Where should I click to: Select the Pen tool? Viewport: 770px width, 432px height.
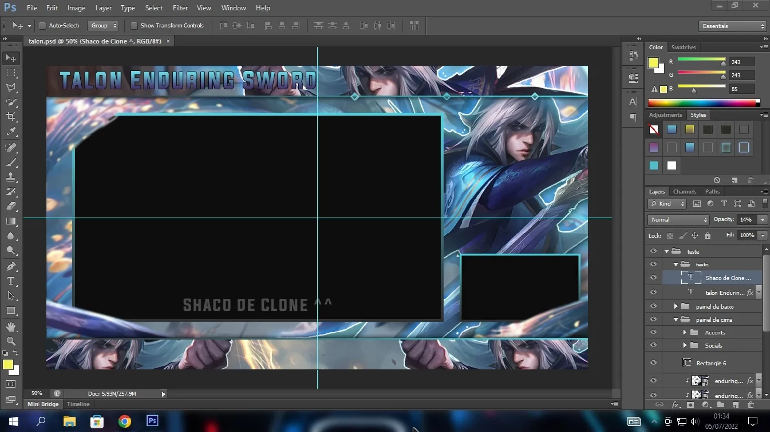pos(11,266)
